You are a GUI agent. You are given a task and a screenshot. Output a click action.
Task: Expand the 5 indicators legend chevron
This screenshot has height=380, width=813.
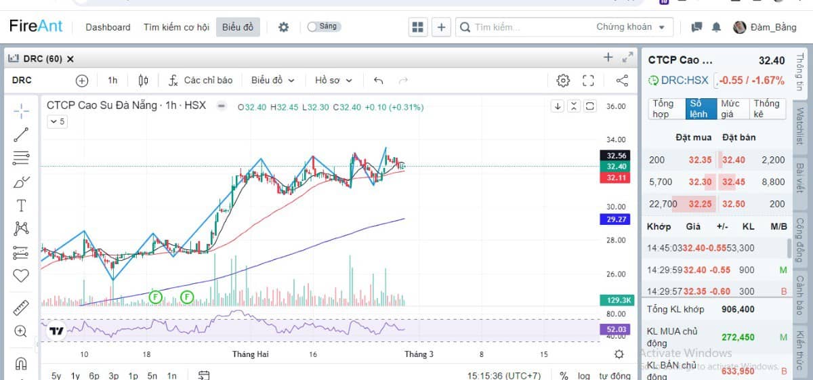[x=57, y=122]
